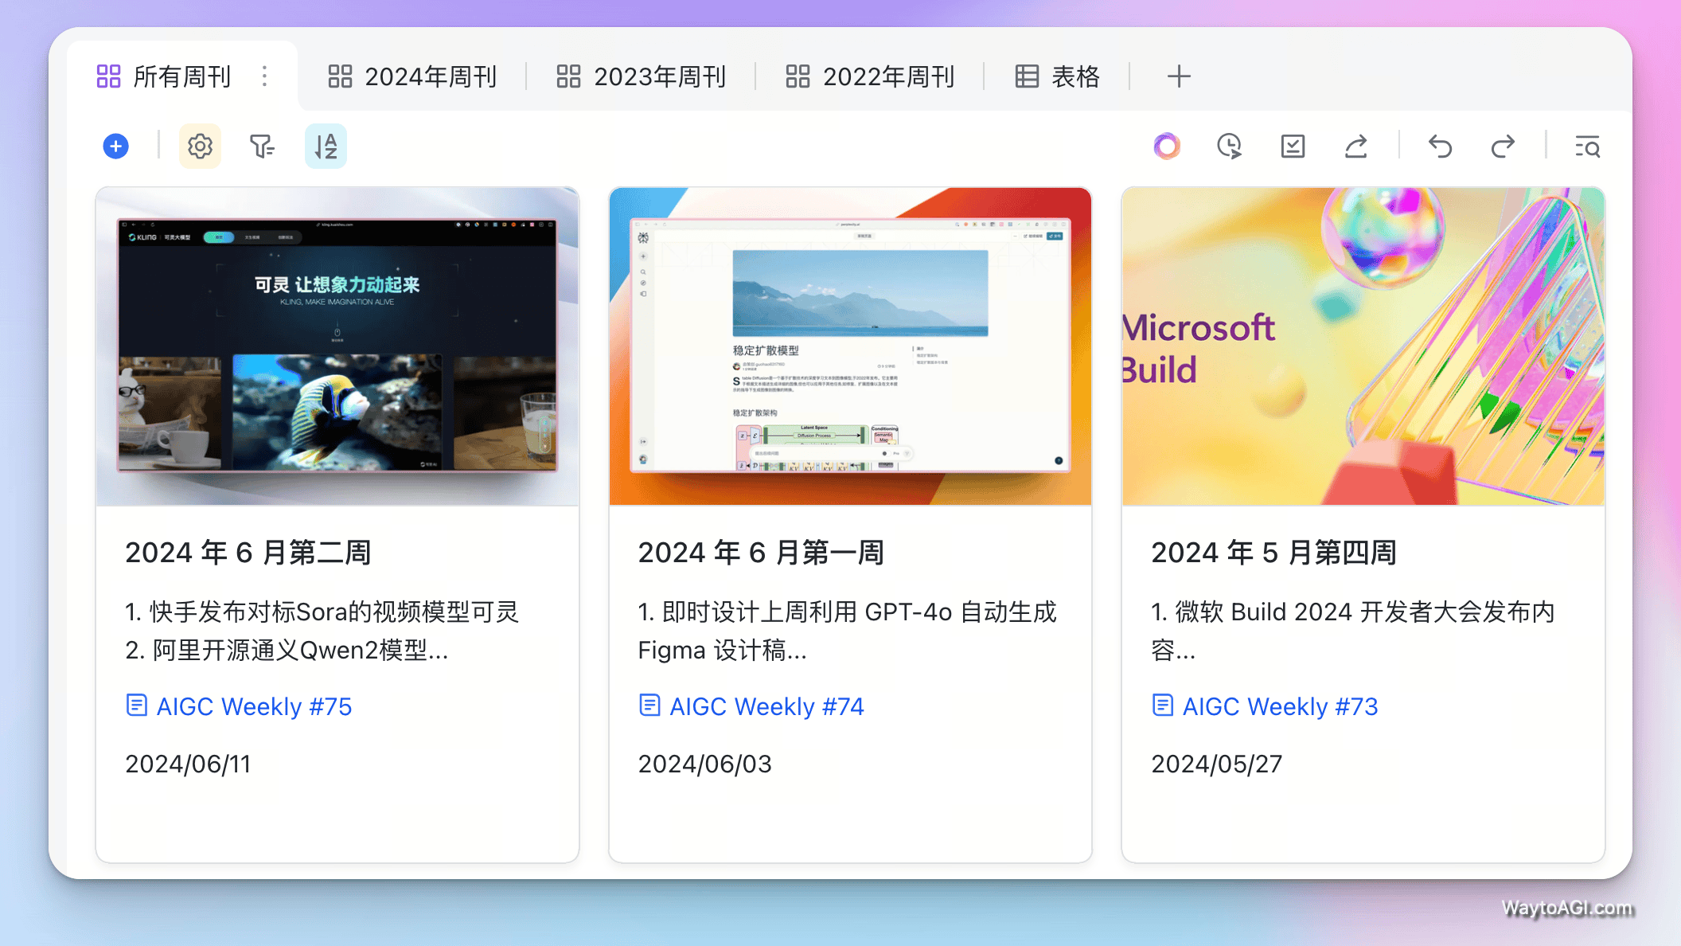
Task: Click the date 2024/05/27
Action: (x=1217, y=764)
